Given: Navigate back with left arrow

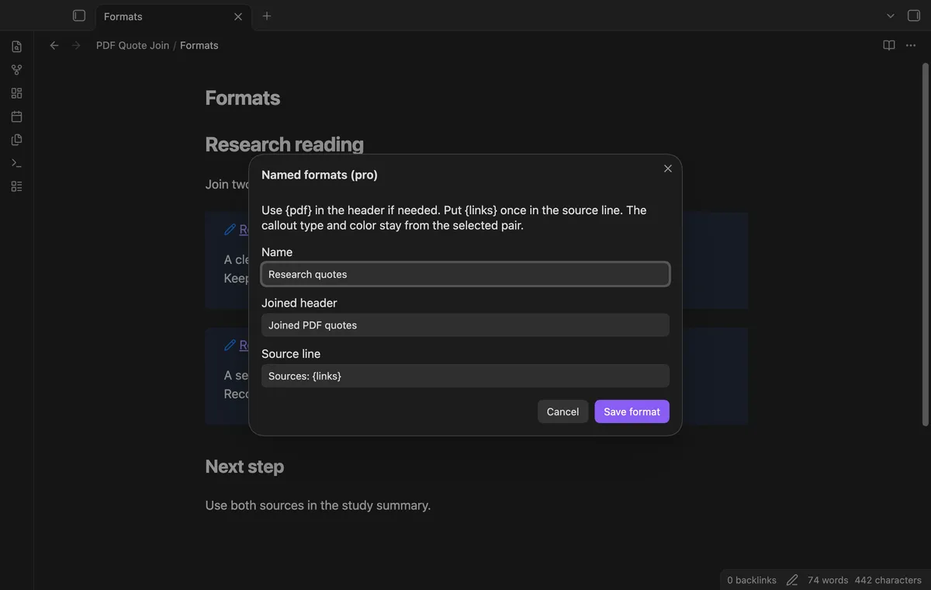Looking at the screenshot, I should pos(54,45).
